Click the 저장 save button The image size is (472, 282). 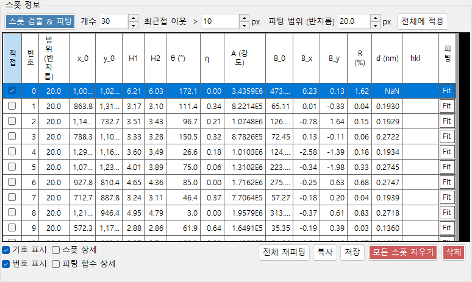tap(352, 252)
